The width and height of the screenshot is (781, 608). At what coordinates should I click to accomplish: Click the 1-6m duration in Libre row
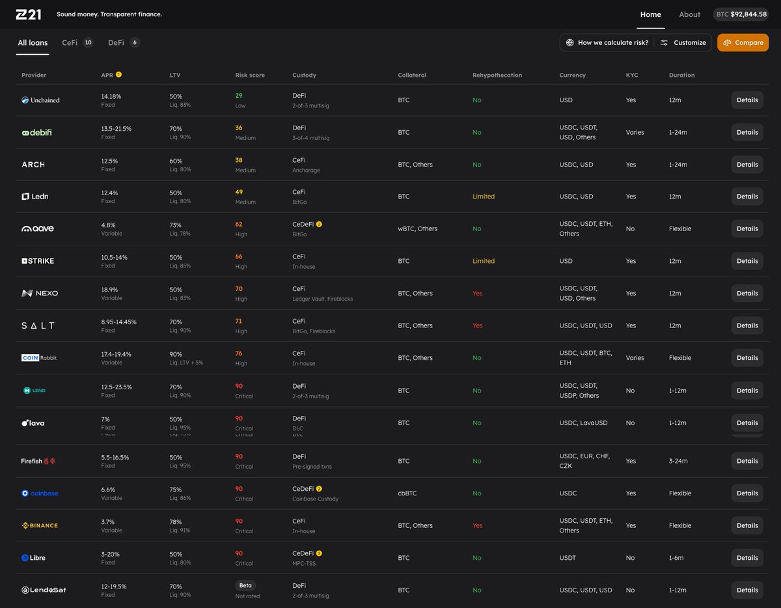[677, 558]
